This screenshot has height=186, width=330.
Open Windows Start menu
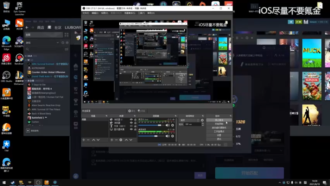4,182
